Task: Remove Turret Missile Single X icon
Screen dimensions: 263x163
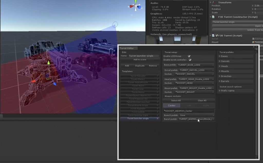Action: [157, 106]
